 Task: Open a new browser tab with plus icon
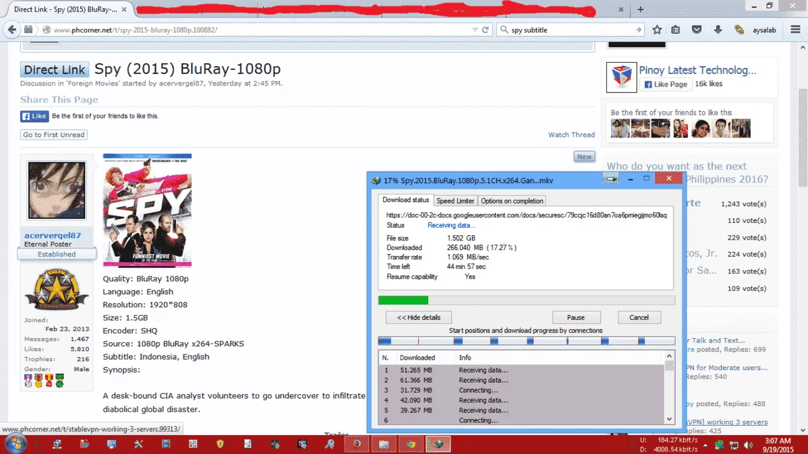point(641,9)
